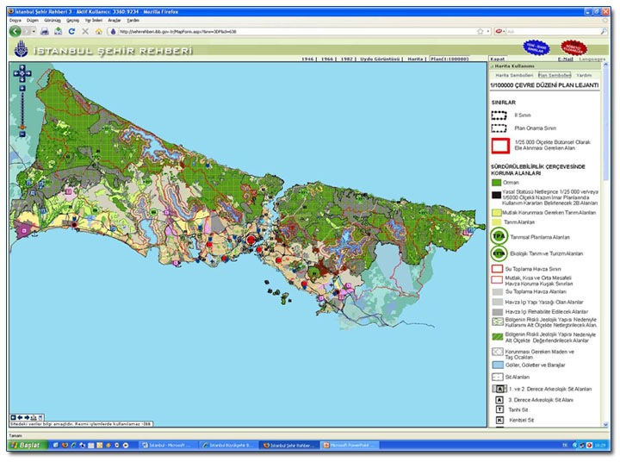The image size is (620, 462).
Task: Stop loading with the X toolbar icon
Action: tap(85, 31)
